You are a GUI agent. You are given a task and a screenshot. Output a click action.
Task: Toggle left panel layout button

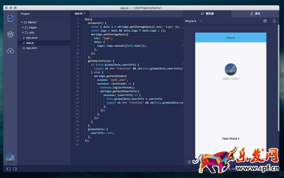9,169
